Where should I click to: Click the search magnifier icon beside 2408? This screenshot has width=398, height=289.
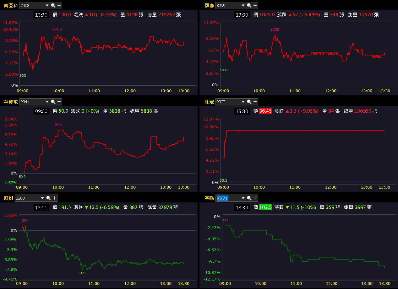[x=53, y=5]
